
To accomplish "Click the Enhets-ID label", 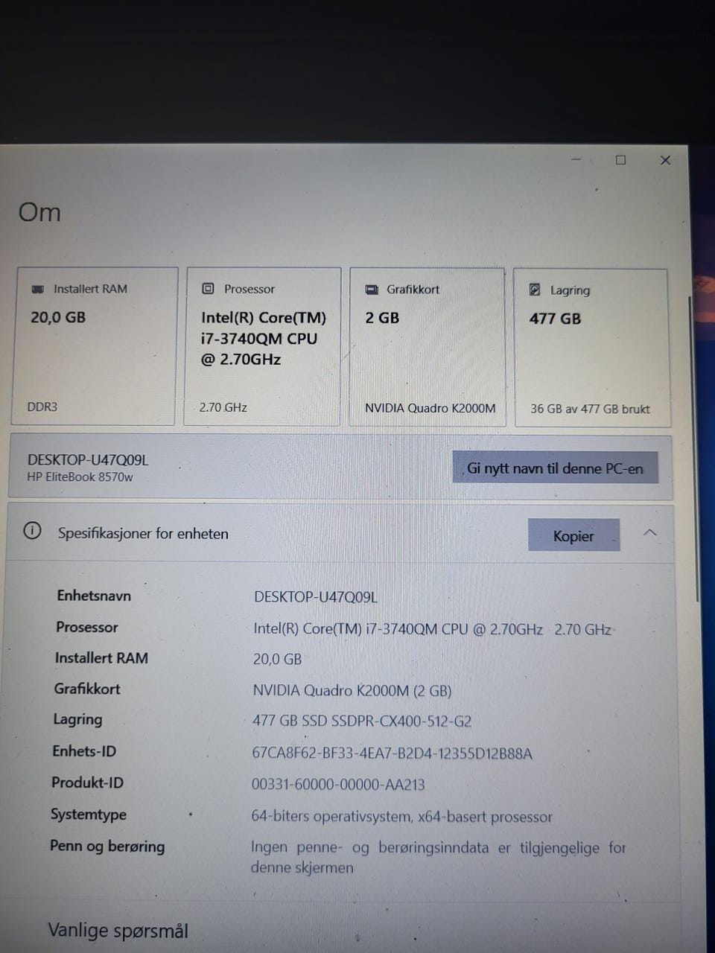I will coord(84,751).
